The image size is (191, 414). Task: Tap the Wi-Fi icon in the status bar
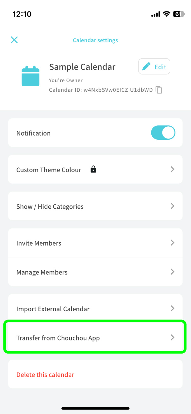[166, 14]
